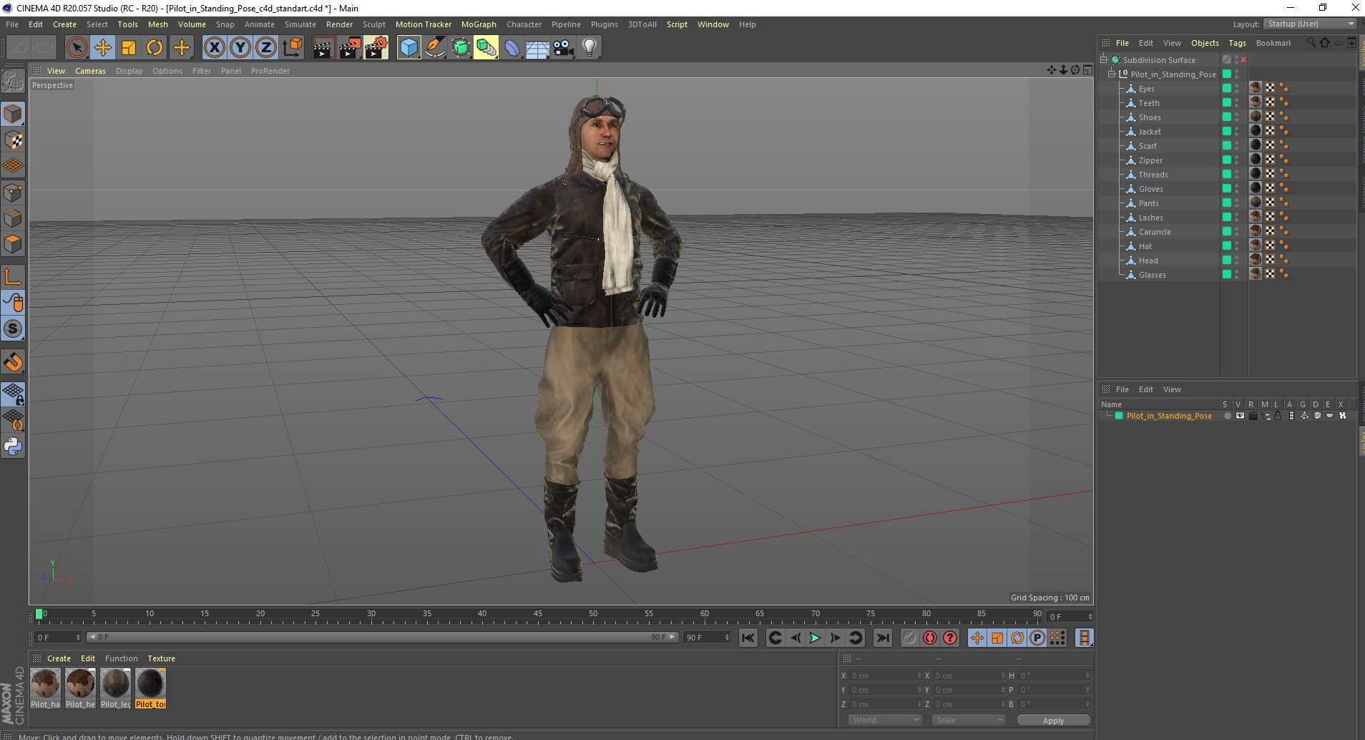Open the Texture menu in Material Manager
Viewport: 1365px width, 740px height.
(x=161, y=658)
